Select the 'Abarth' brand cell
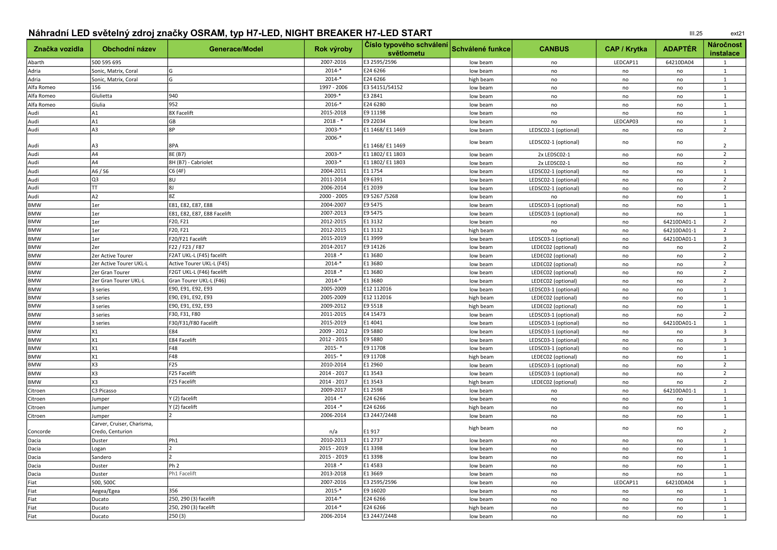777x550 pixels. pos(59,62)
